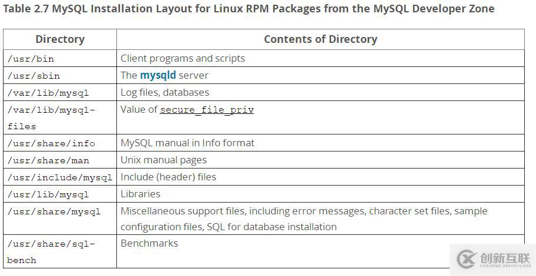536x276 pixels.
Task: Click the /usr/share/man directory cell
Action: [x=48, y=160]
